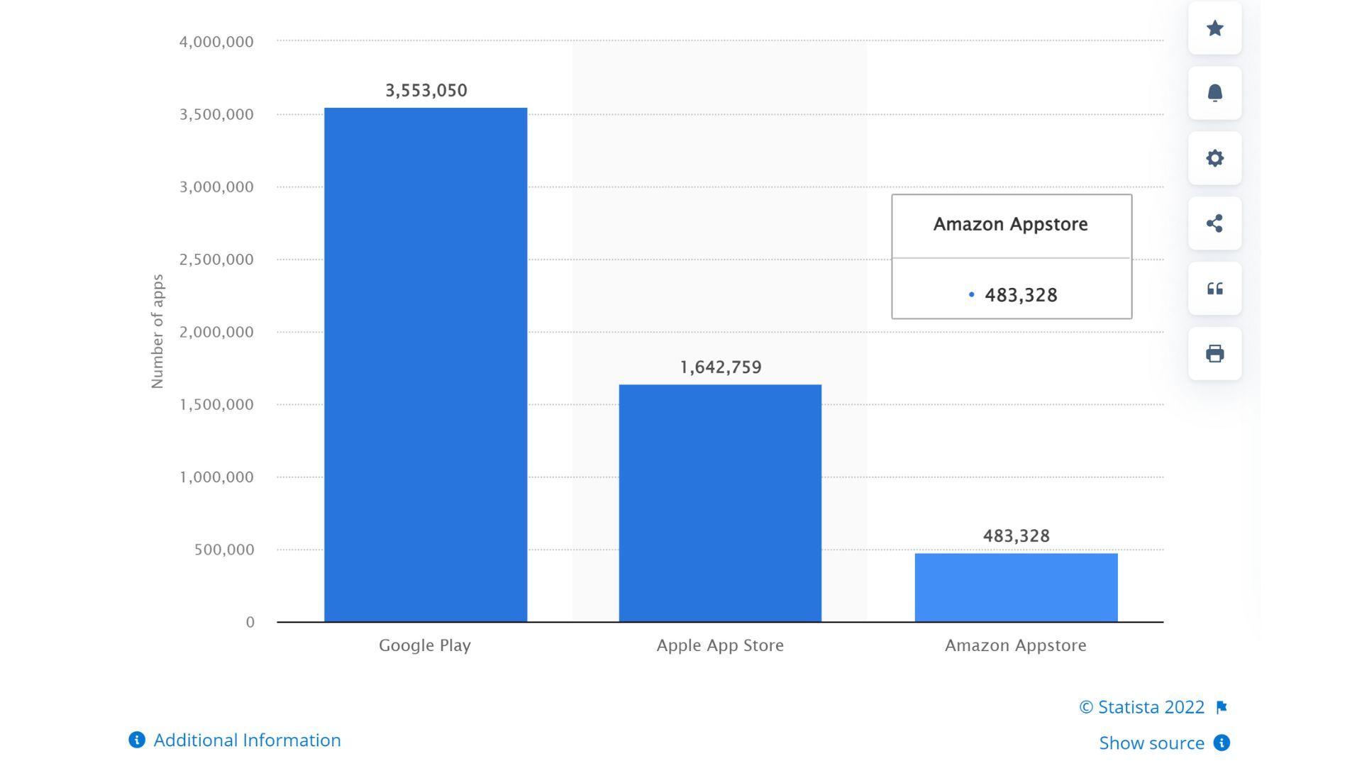Click the info icon beside Additional Information
This screenshot has width=1362, height=766.
pyautogui.click(x=137, y=740)
